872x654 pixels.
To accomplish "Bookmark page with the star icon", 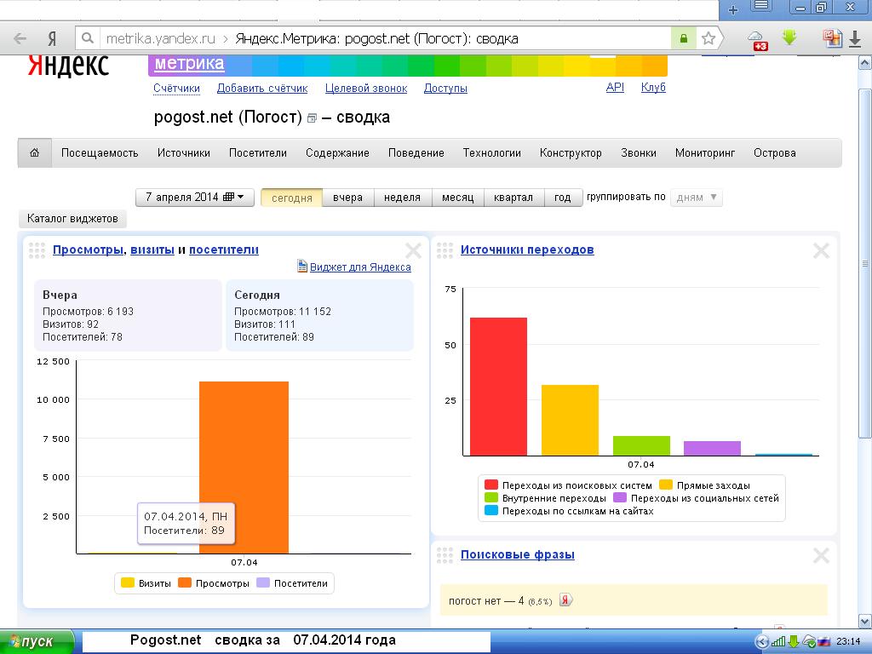I will pyautogui.click(x=708, y=38).
